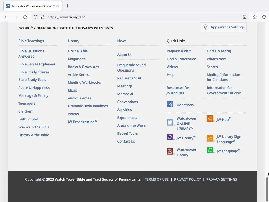This screenshot has height=202, width=269.
Task: Click the browser Back arrow
Action: pyautogui.click(x=6, y=17)
